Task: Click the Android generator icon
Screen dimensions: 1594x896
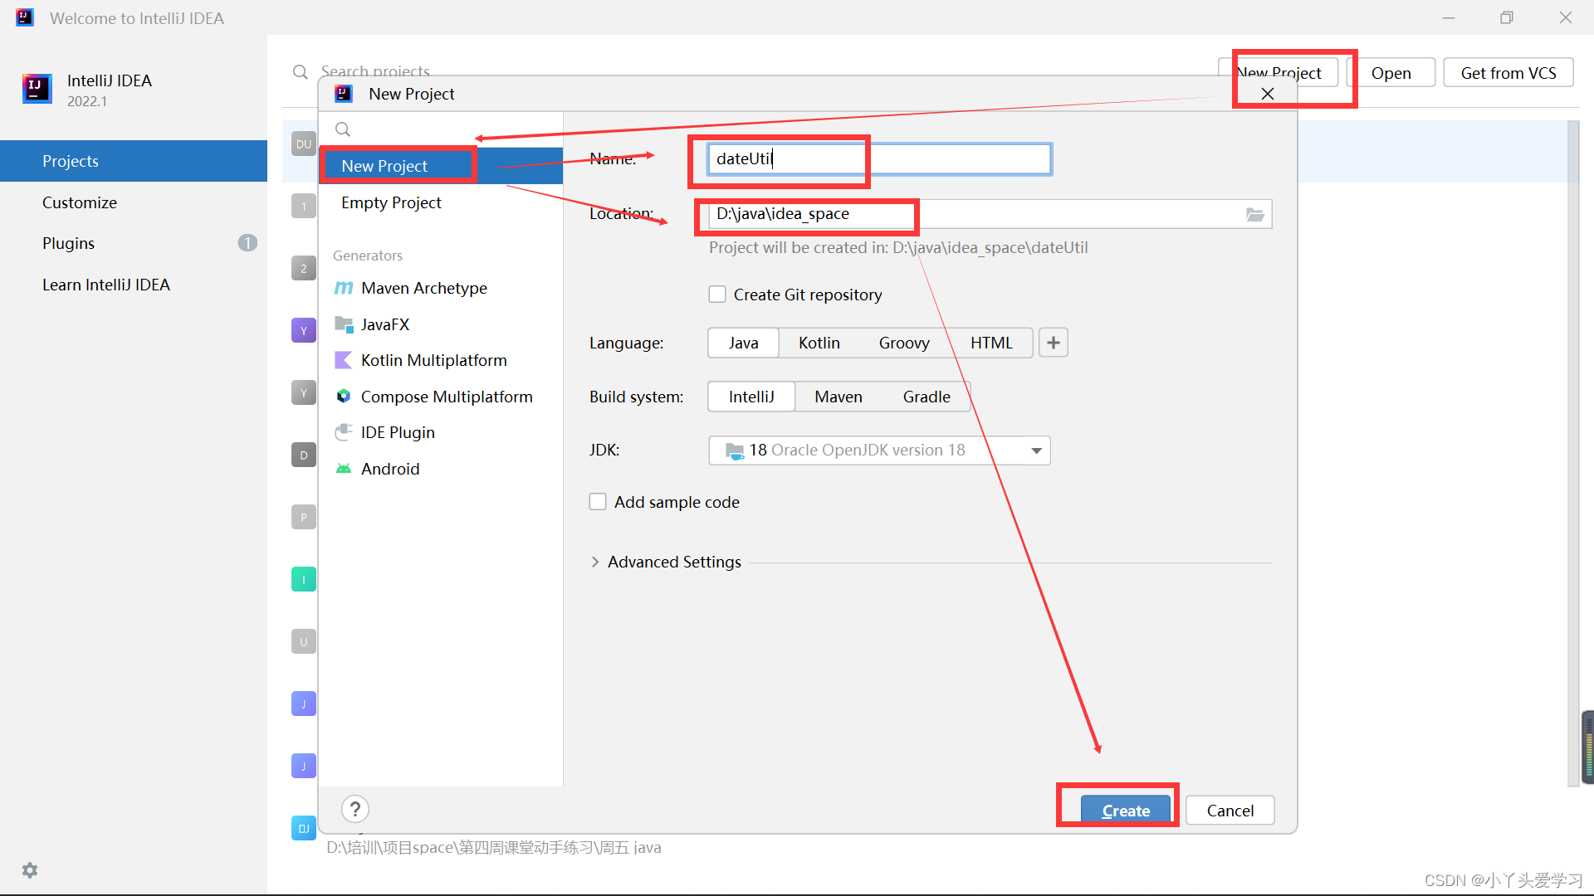Action: (345, 468)
